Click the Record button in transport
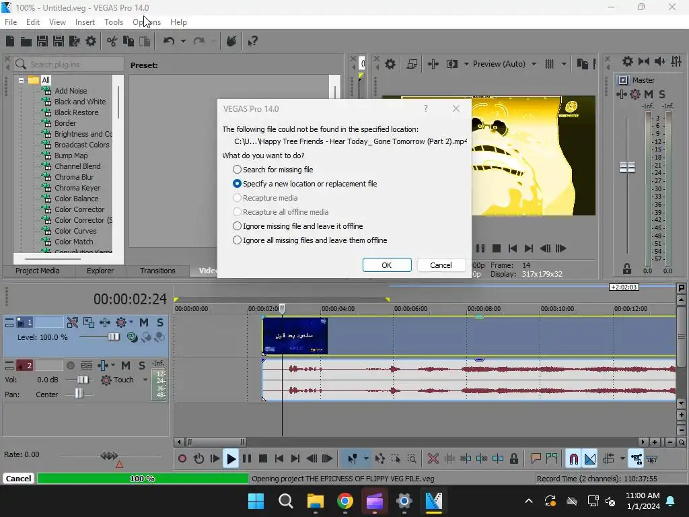Viewport: 689px width, 517px height. tap(182, 459)
